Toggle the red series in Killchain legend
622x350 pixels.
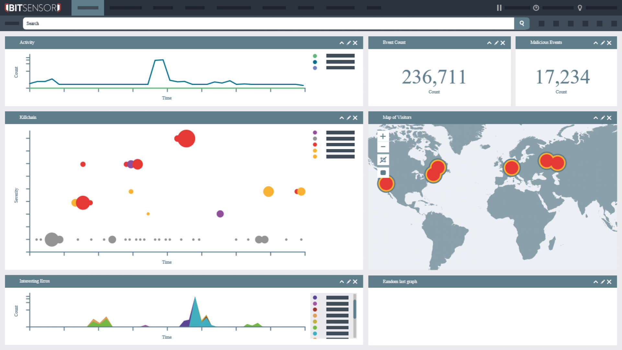[x=315, y=145]
